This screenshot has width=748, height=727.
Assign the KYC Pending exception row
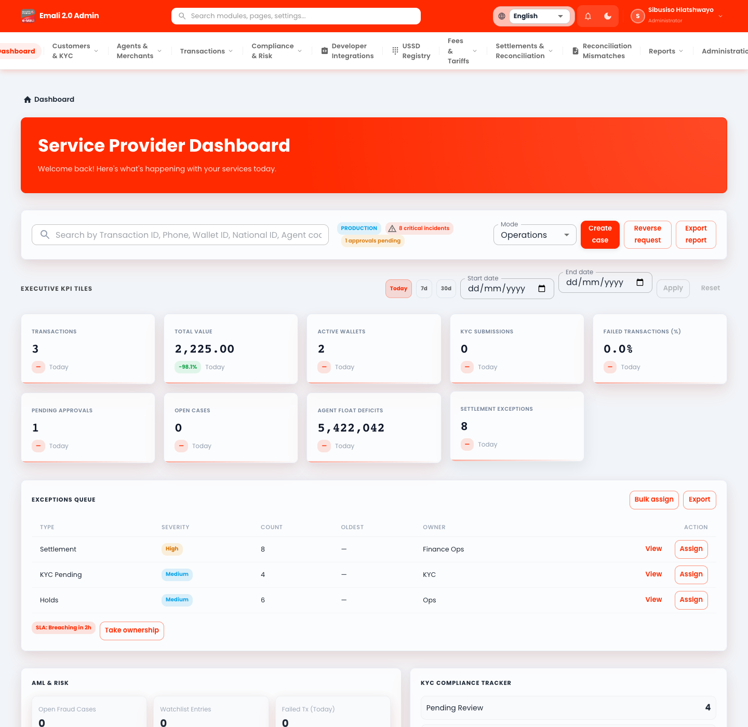click(x=691, y=575)
